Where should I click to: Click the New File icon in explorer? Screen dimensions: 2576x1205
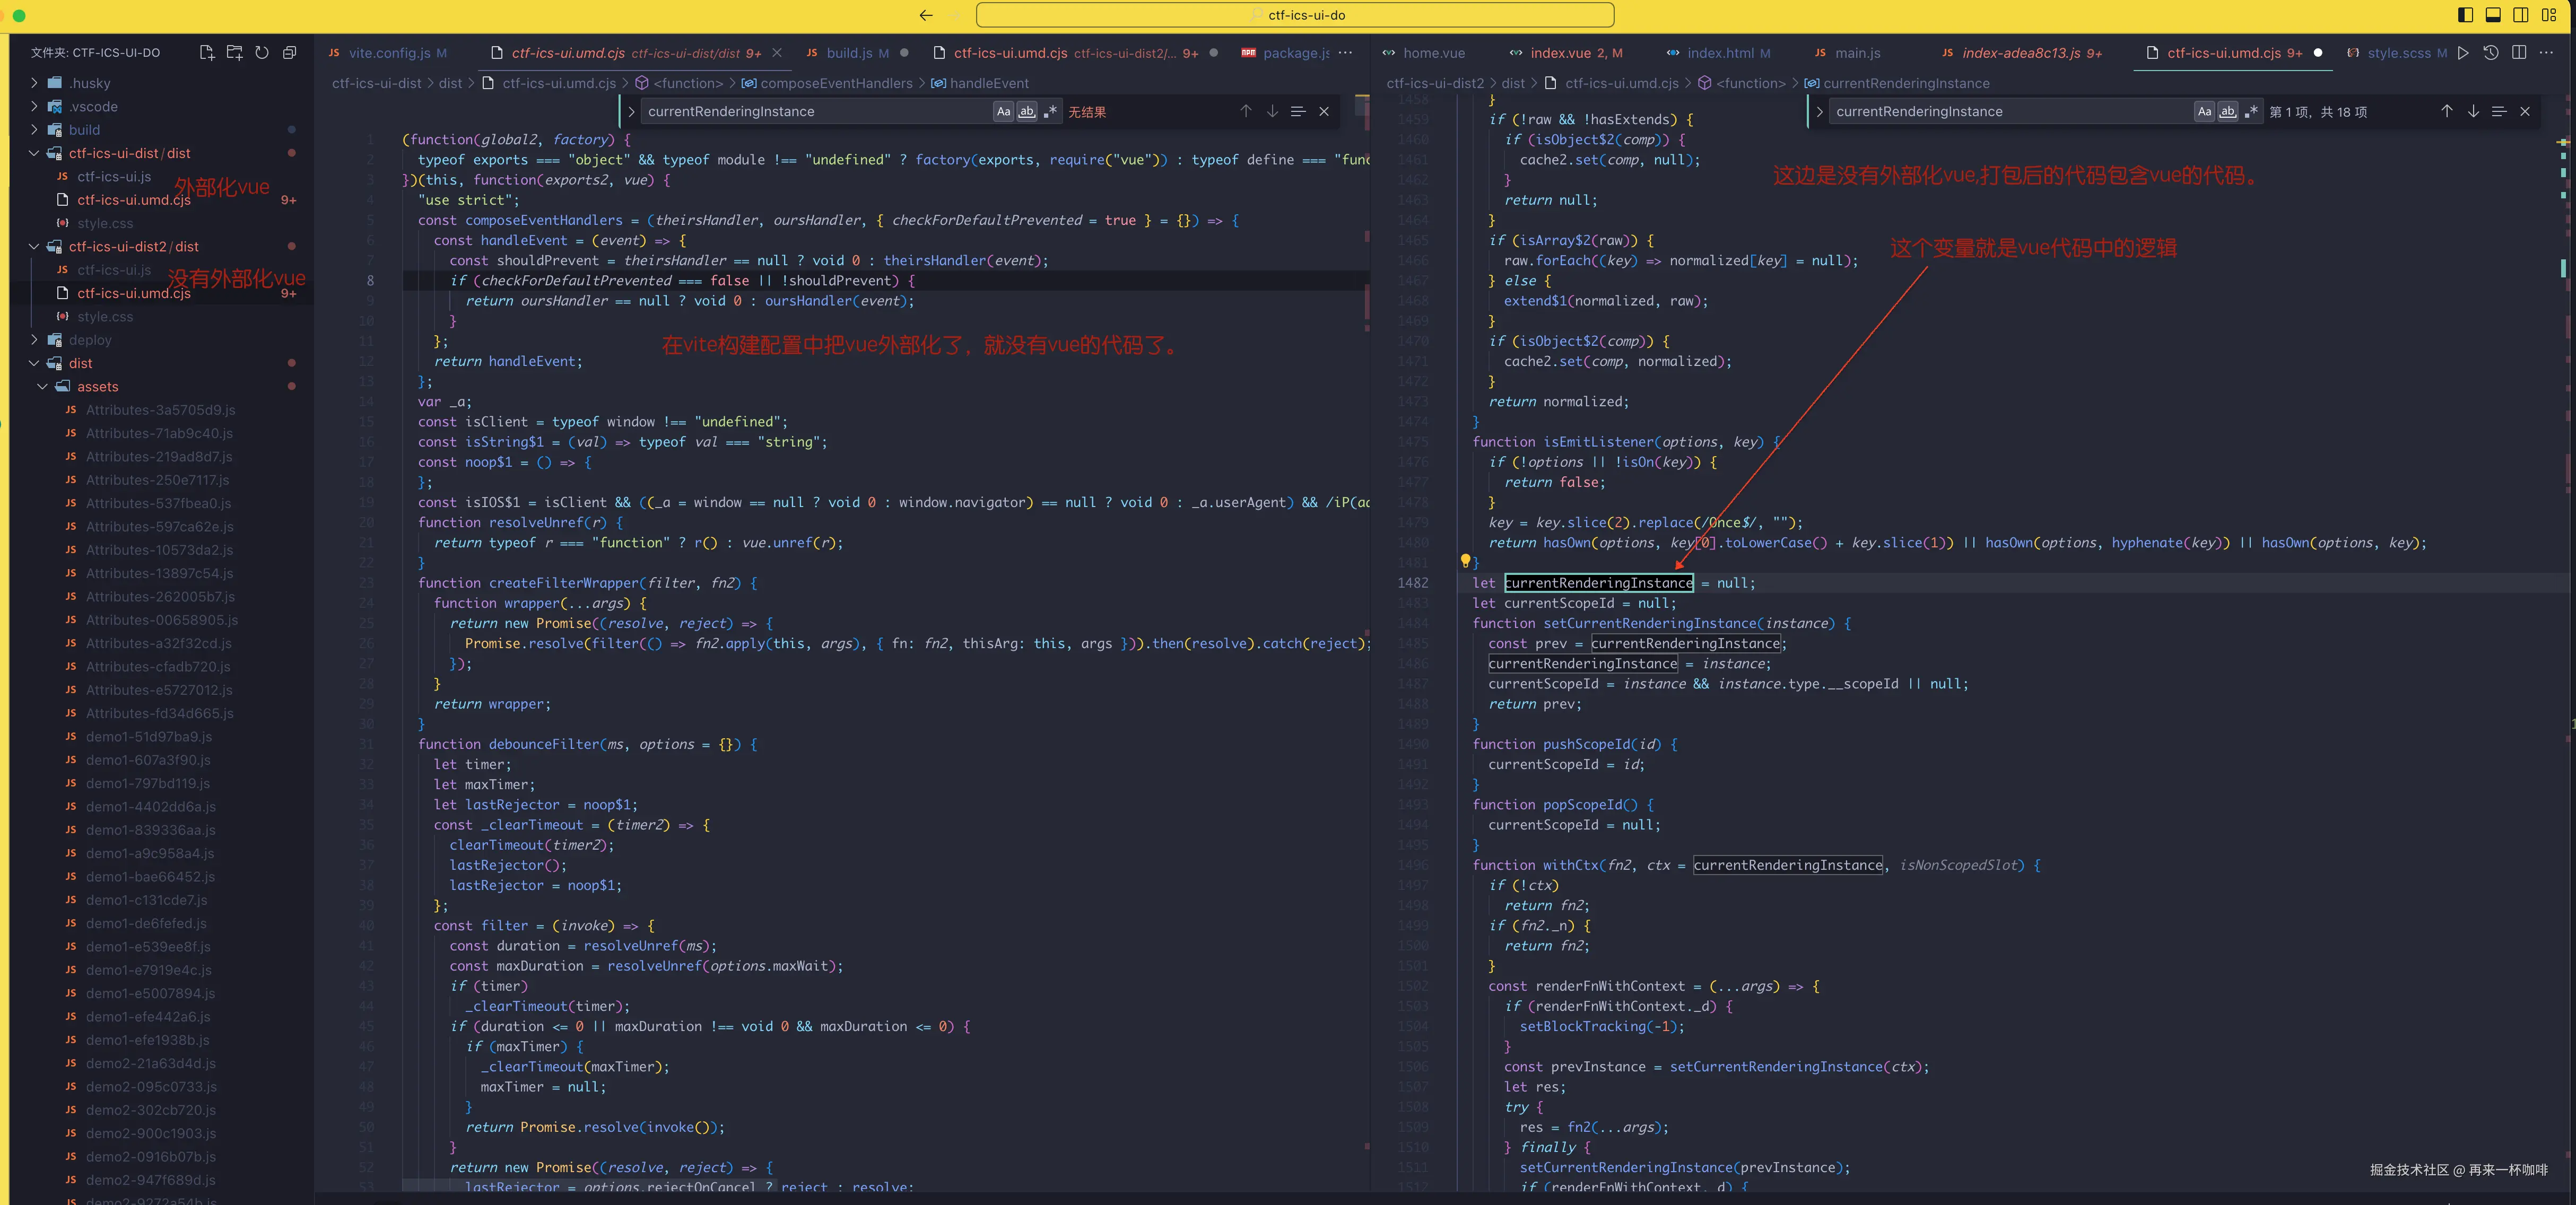click(x=206, y=53)
